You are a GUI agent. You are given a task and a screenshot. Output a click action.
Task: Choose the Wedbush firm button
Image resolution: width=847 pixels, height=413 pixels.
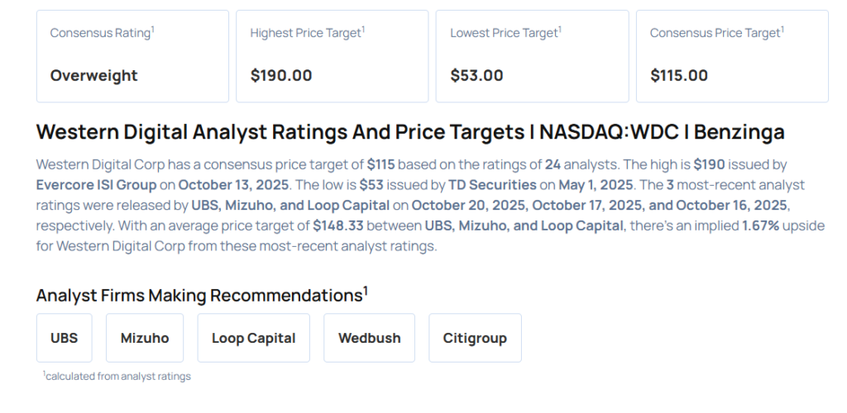pyautogui.click(x=369, y=338)
